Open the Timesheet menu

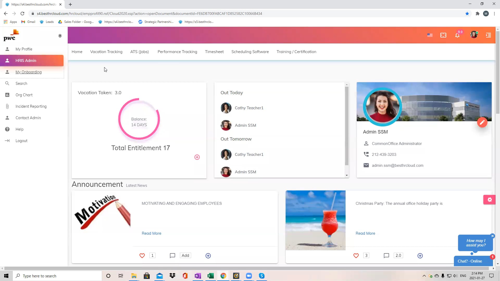214,52
